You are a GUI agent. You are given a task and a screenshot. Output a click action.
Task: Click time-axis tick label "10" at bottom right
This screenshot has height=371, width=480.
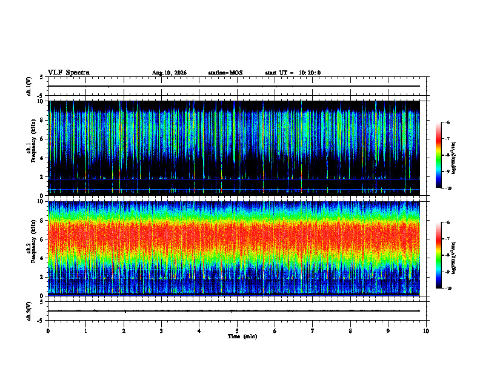click(x=426, y=331)
